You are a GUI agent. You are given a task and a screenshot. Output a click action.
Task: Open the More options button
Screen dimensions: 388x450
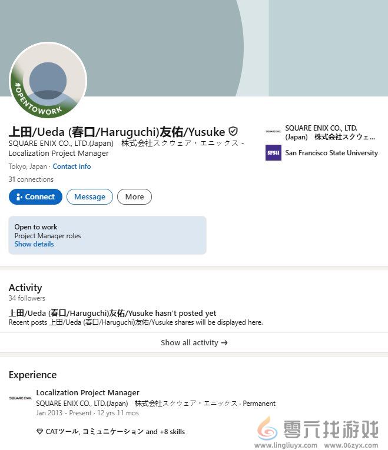pyautogui.click(x=134, y=197)
